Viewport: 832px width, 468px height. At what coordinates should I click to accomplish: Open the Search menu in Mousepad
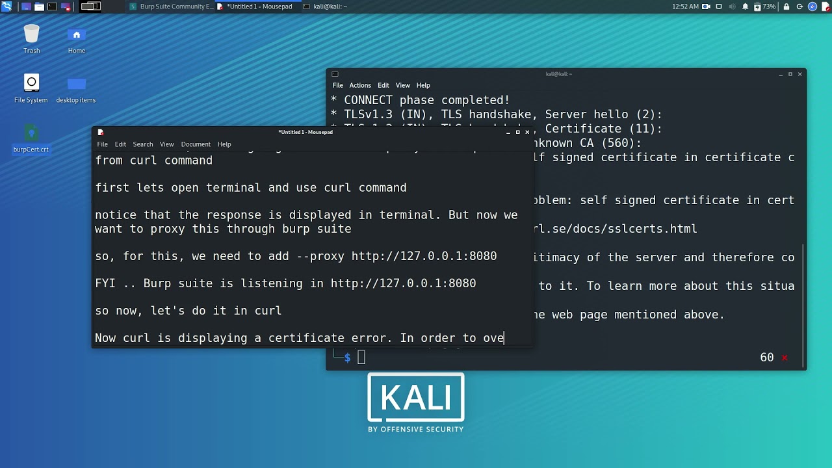coord(143,144)
